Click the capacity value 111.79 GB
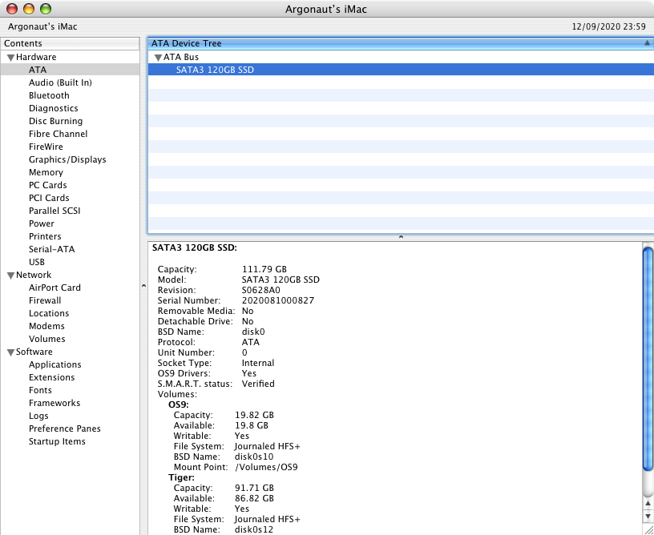This screenshot has height=535, width=654. 264,269
